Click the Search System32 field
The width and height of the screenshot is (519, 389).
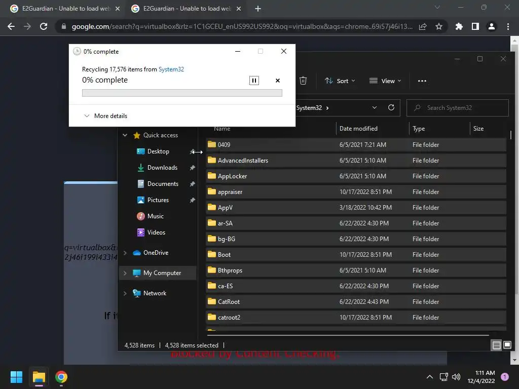(x=458, y=108)
